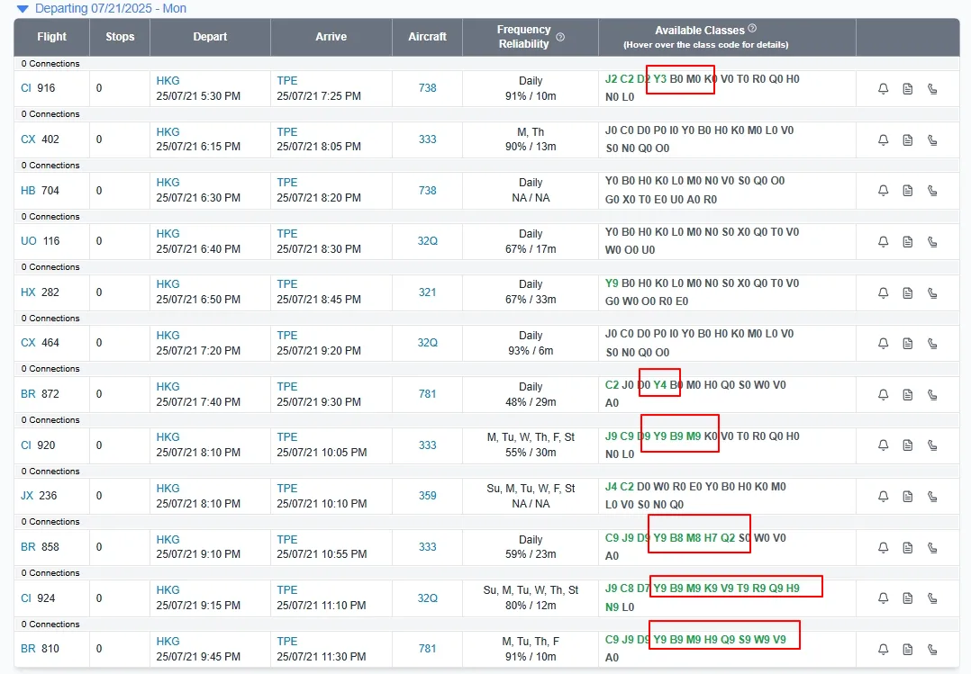Collapse the Departing 07/21/2025 section triangle
Screen dimensions: 971x674
[x=23, y=9]
